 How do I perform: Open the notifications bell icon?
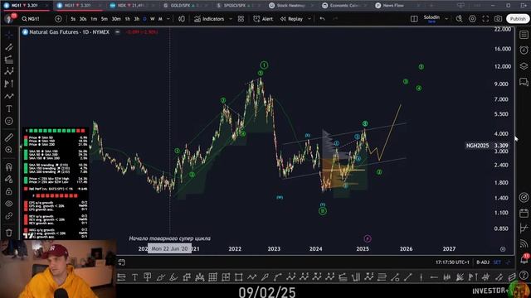[x=524, y=259]
